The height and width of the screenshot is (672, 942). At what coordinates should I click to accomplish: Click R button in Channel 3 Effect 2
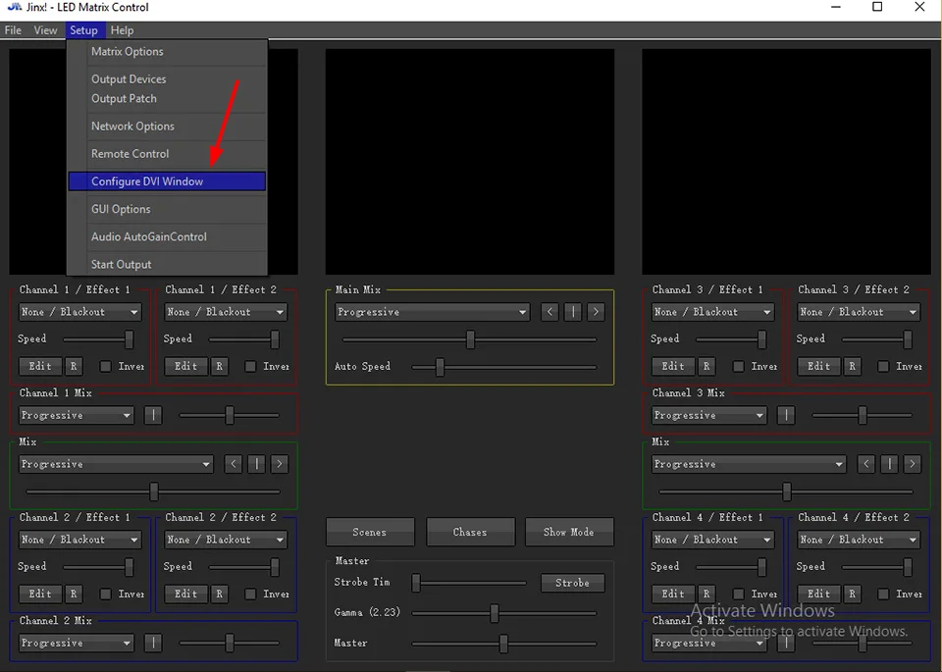click(x=852, y=366)
